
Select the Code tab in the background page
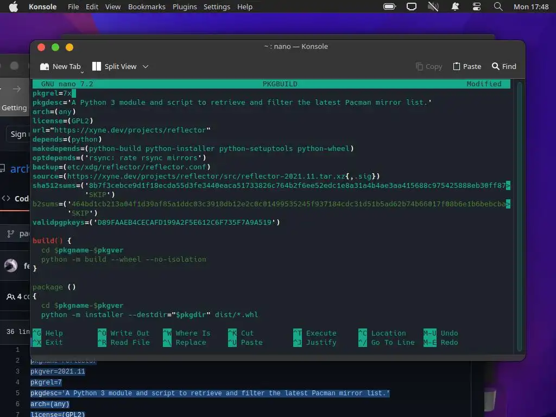point(16,199)
